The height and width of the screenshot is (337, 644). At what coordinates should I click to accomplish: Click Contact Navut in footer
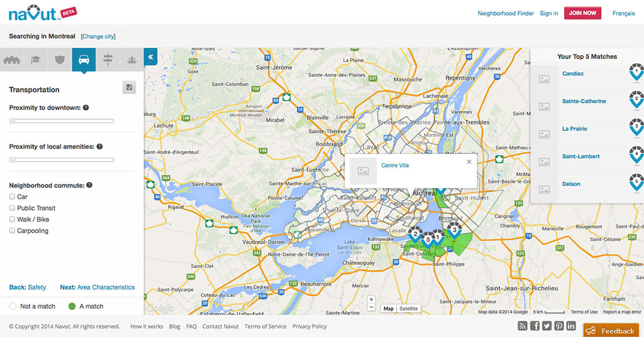pos(221,327)
